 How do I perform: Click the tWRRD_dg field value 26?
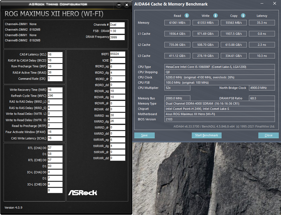tap(117, 121)
